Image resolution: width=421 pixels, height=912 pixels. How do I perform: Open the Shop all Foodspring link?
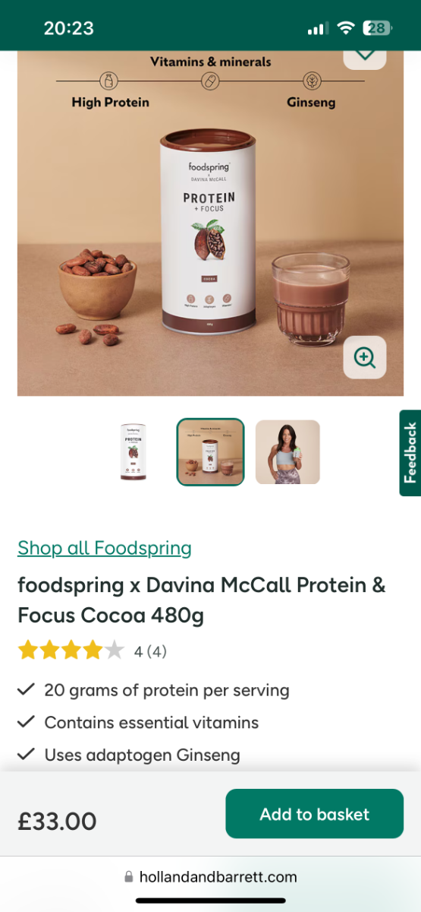(105, 547)
